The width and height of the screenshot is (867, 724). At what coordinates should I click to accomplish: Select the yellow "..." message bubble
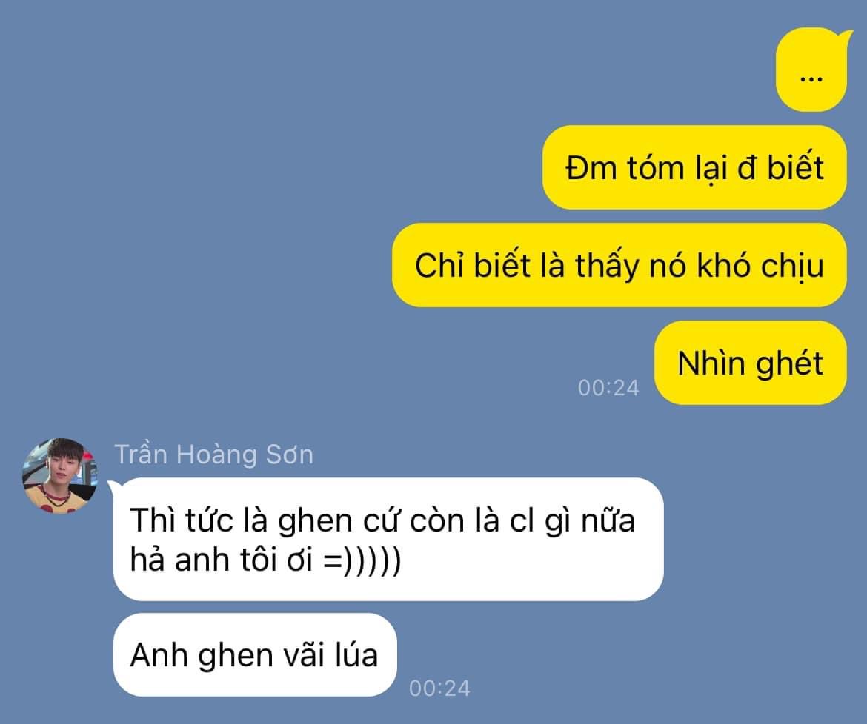[811, 70]
